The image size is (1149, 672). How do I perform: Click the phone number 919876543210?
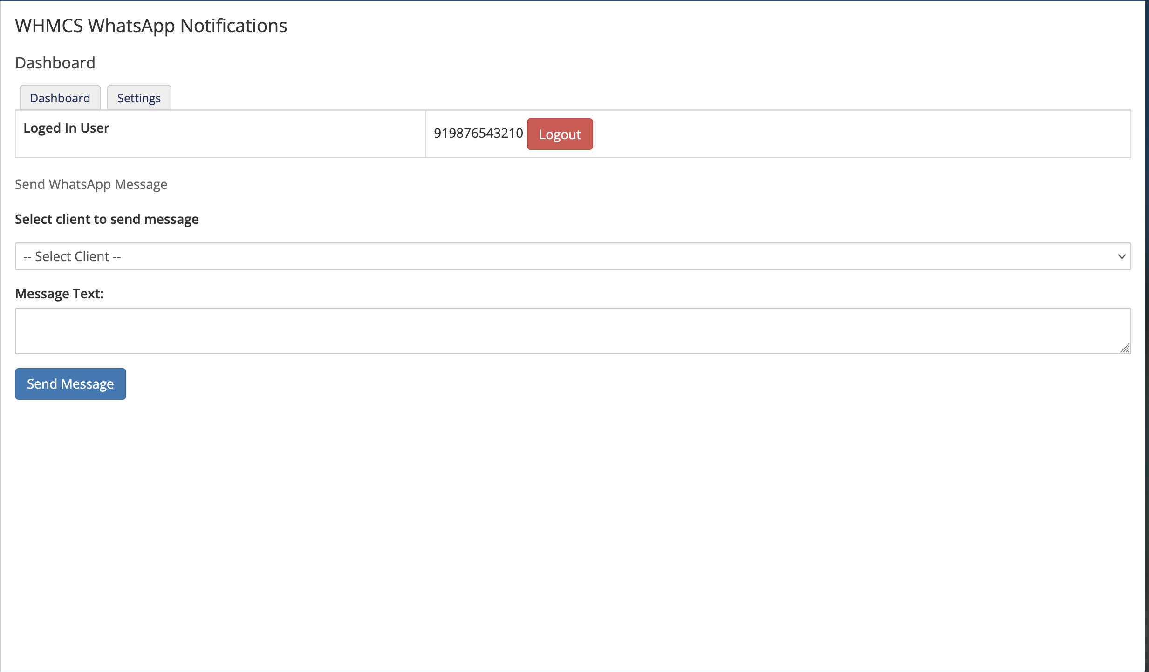[x=479, y=134]
